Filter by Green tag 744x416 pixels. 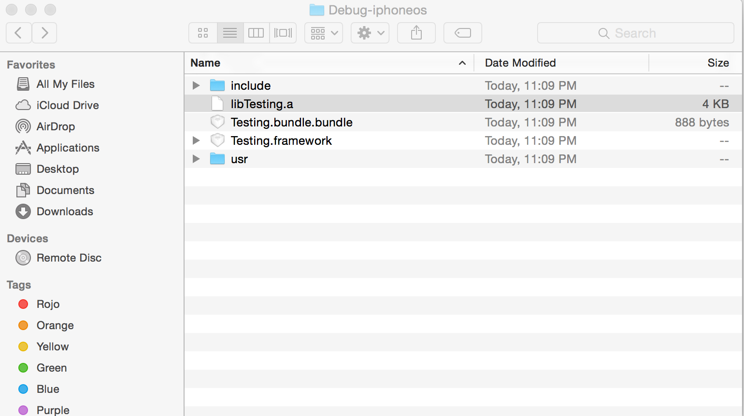(x=43, y=368)
